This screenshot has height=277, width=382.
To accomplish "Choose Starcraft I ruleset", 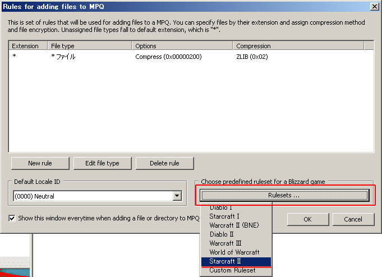I will (x=236, y=216).
